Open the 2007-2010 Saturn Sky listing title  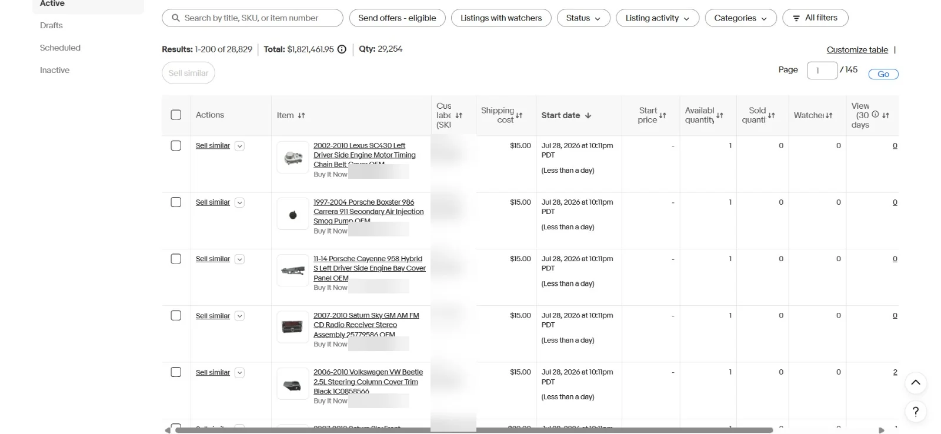click(x=366, y=325)
